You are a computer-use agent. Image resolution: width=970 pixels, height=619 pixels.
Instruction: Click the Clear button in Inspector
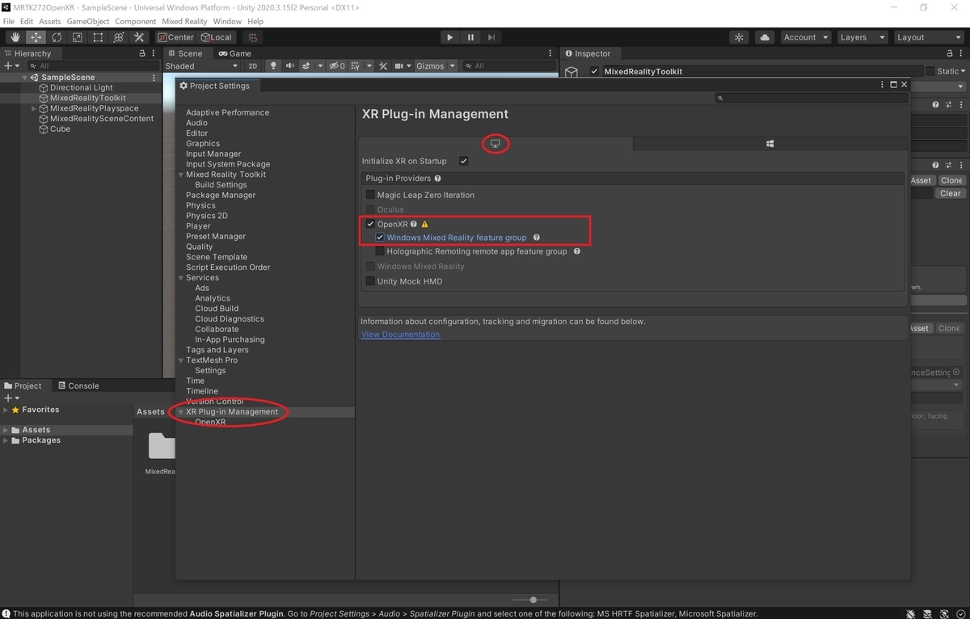click(x=951, y=193)
